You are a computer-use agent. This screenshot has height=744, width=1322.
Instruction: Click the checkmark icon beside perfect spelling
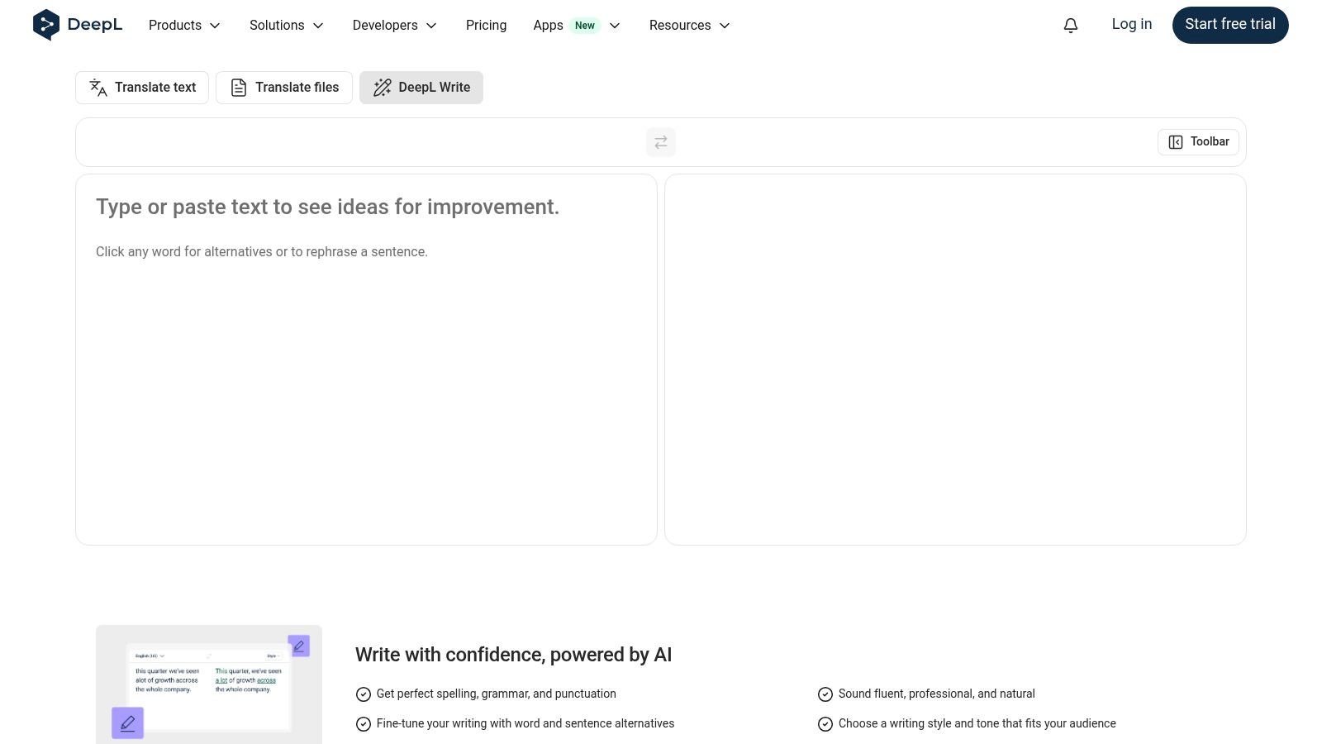click(x=364, y=694)
